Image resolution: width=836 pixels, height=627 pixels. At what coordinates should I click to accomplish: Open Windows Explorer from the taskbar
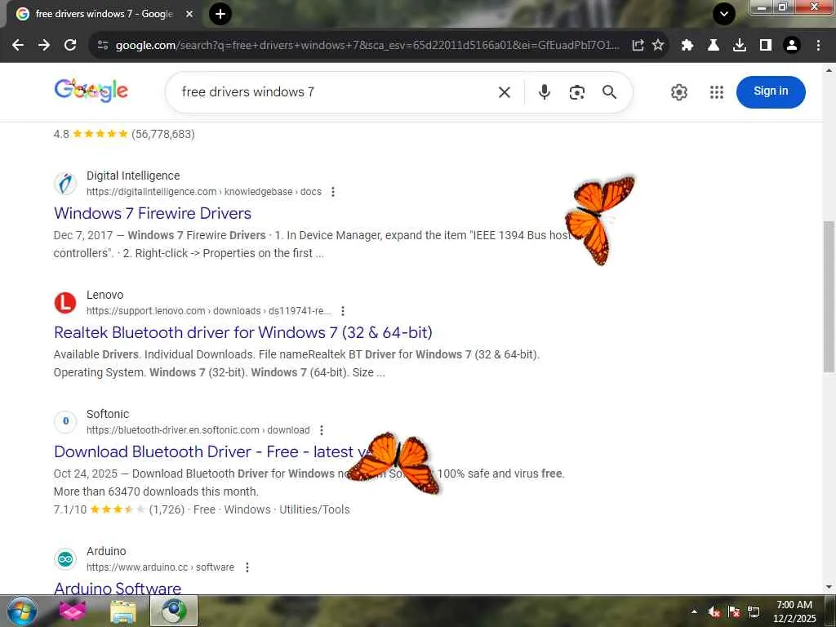[123, 611]
